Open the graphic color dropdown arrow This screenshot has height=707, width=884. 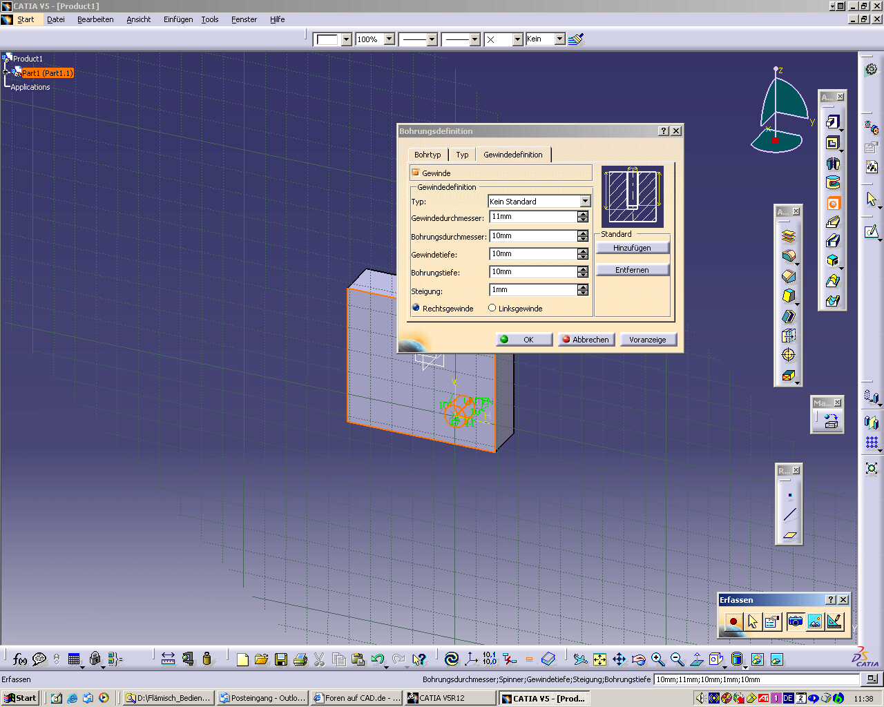(x=346, y=39)
